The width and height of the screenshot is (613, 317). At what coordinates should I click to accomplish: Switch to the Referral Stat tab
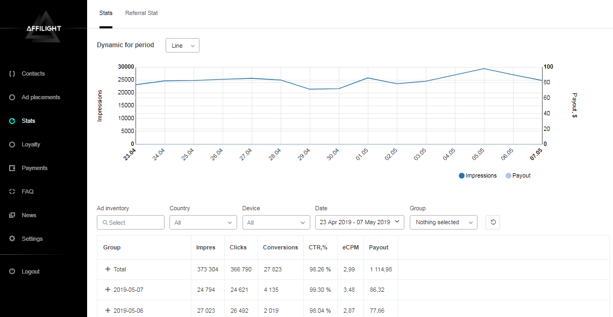pos(141,13)
